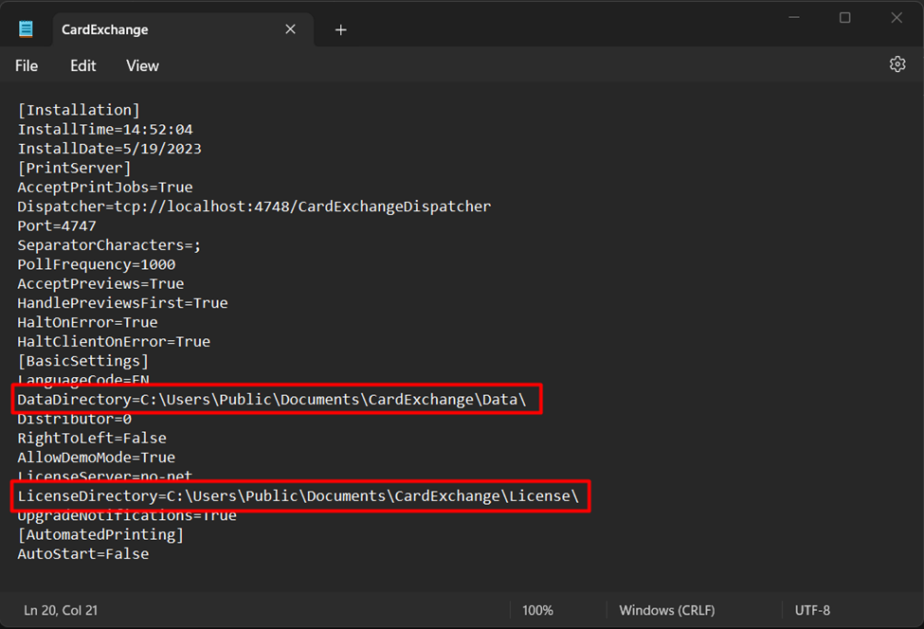Maximize the Notepad window

(x=845, y=18)
